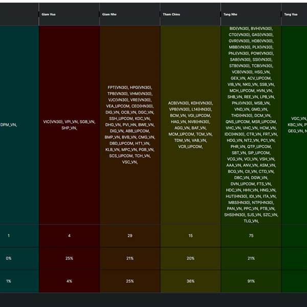Viewport: 307px width, 307px height.
Task: Click the 21% cell under Tang Nhe
Action: [251, 258]
